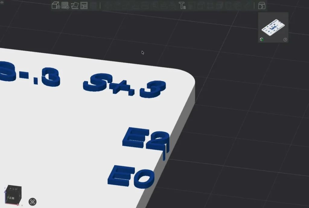Click the Arrange all objects icon
The height and width of the screenshot is (208, 309).
click(x=84, y=5)
